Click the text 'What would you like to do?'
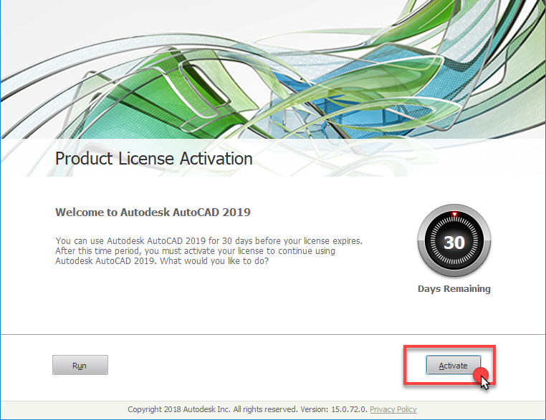This screenshot has width=546, height=420. pyautogui.click(x=214, y=260)
